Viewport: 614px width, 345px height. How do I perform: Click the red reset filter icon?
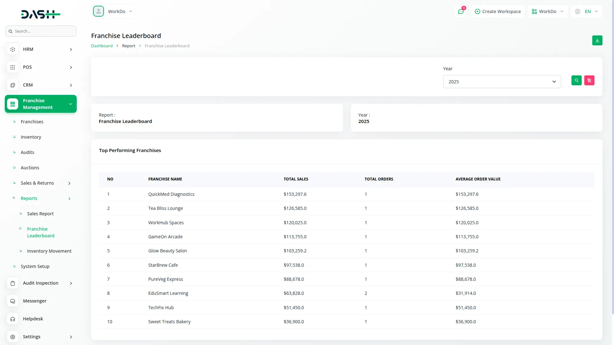(589, 80)
